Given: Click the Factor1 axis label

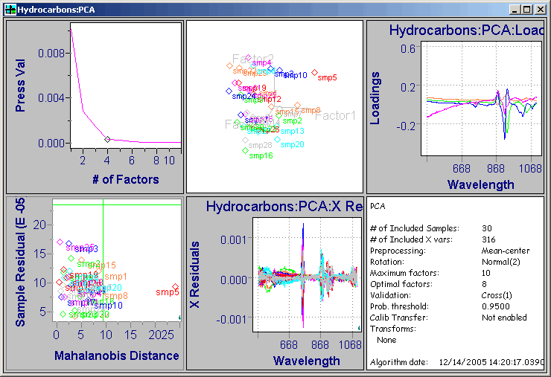Looking at the screenshot, I should [335, 115].
